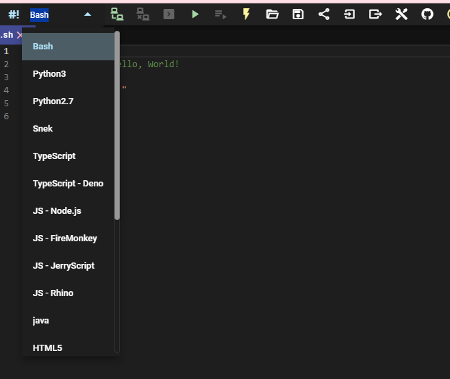Click the language list scrollbar thumb
Screen dimensions: 450x379
click(x=117, y=125)
